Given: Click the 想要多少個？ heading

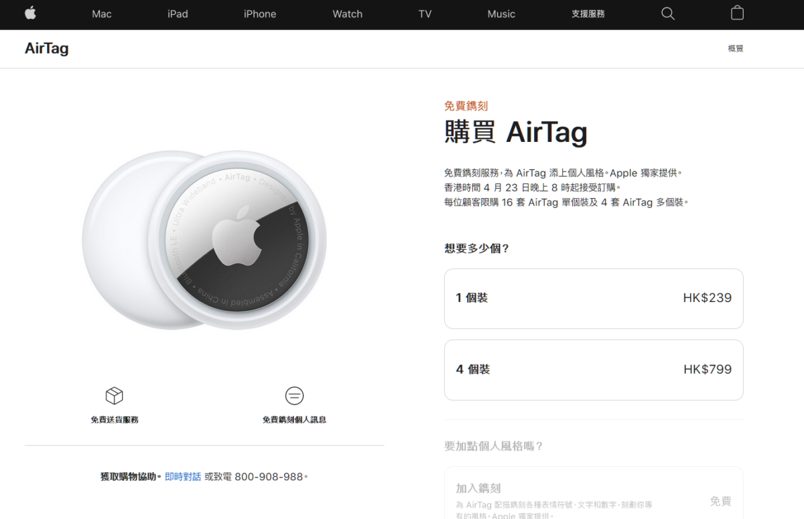Looking at the screenshot, I should point(477,248).
